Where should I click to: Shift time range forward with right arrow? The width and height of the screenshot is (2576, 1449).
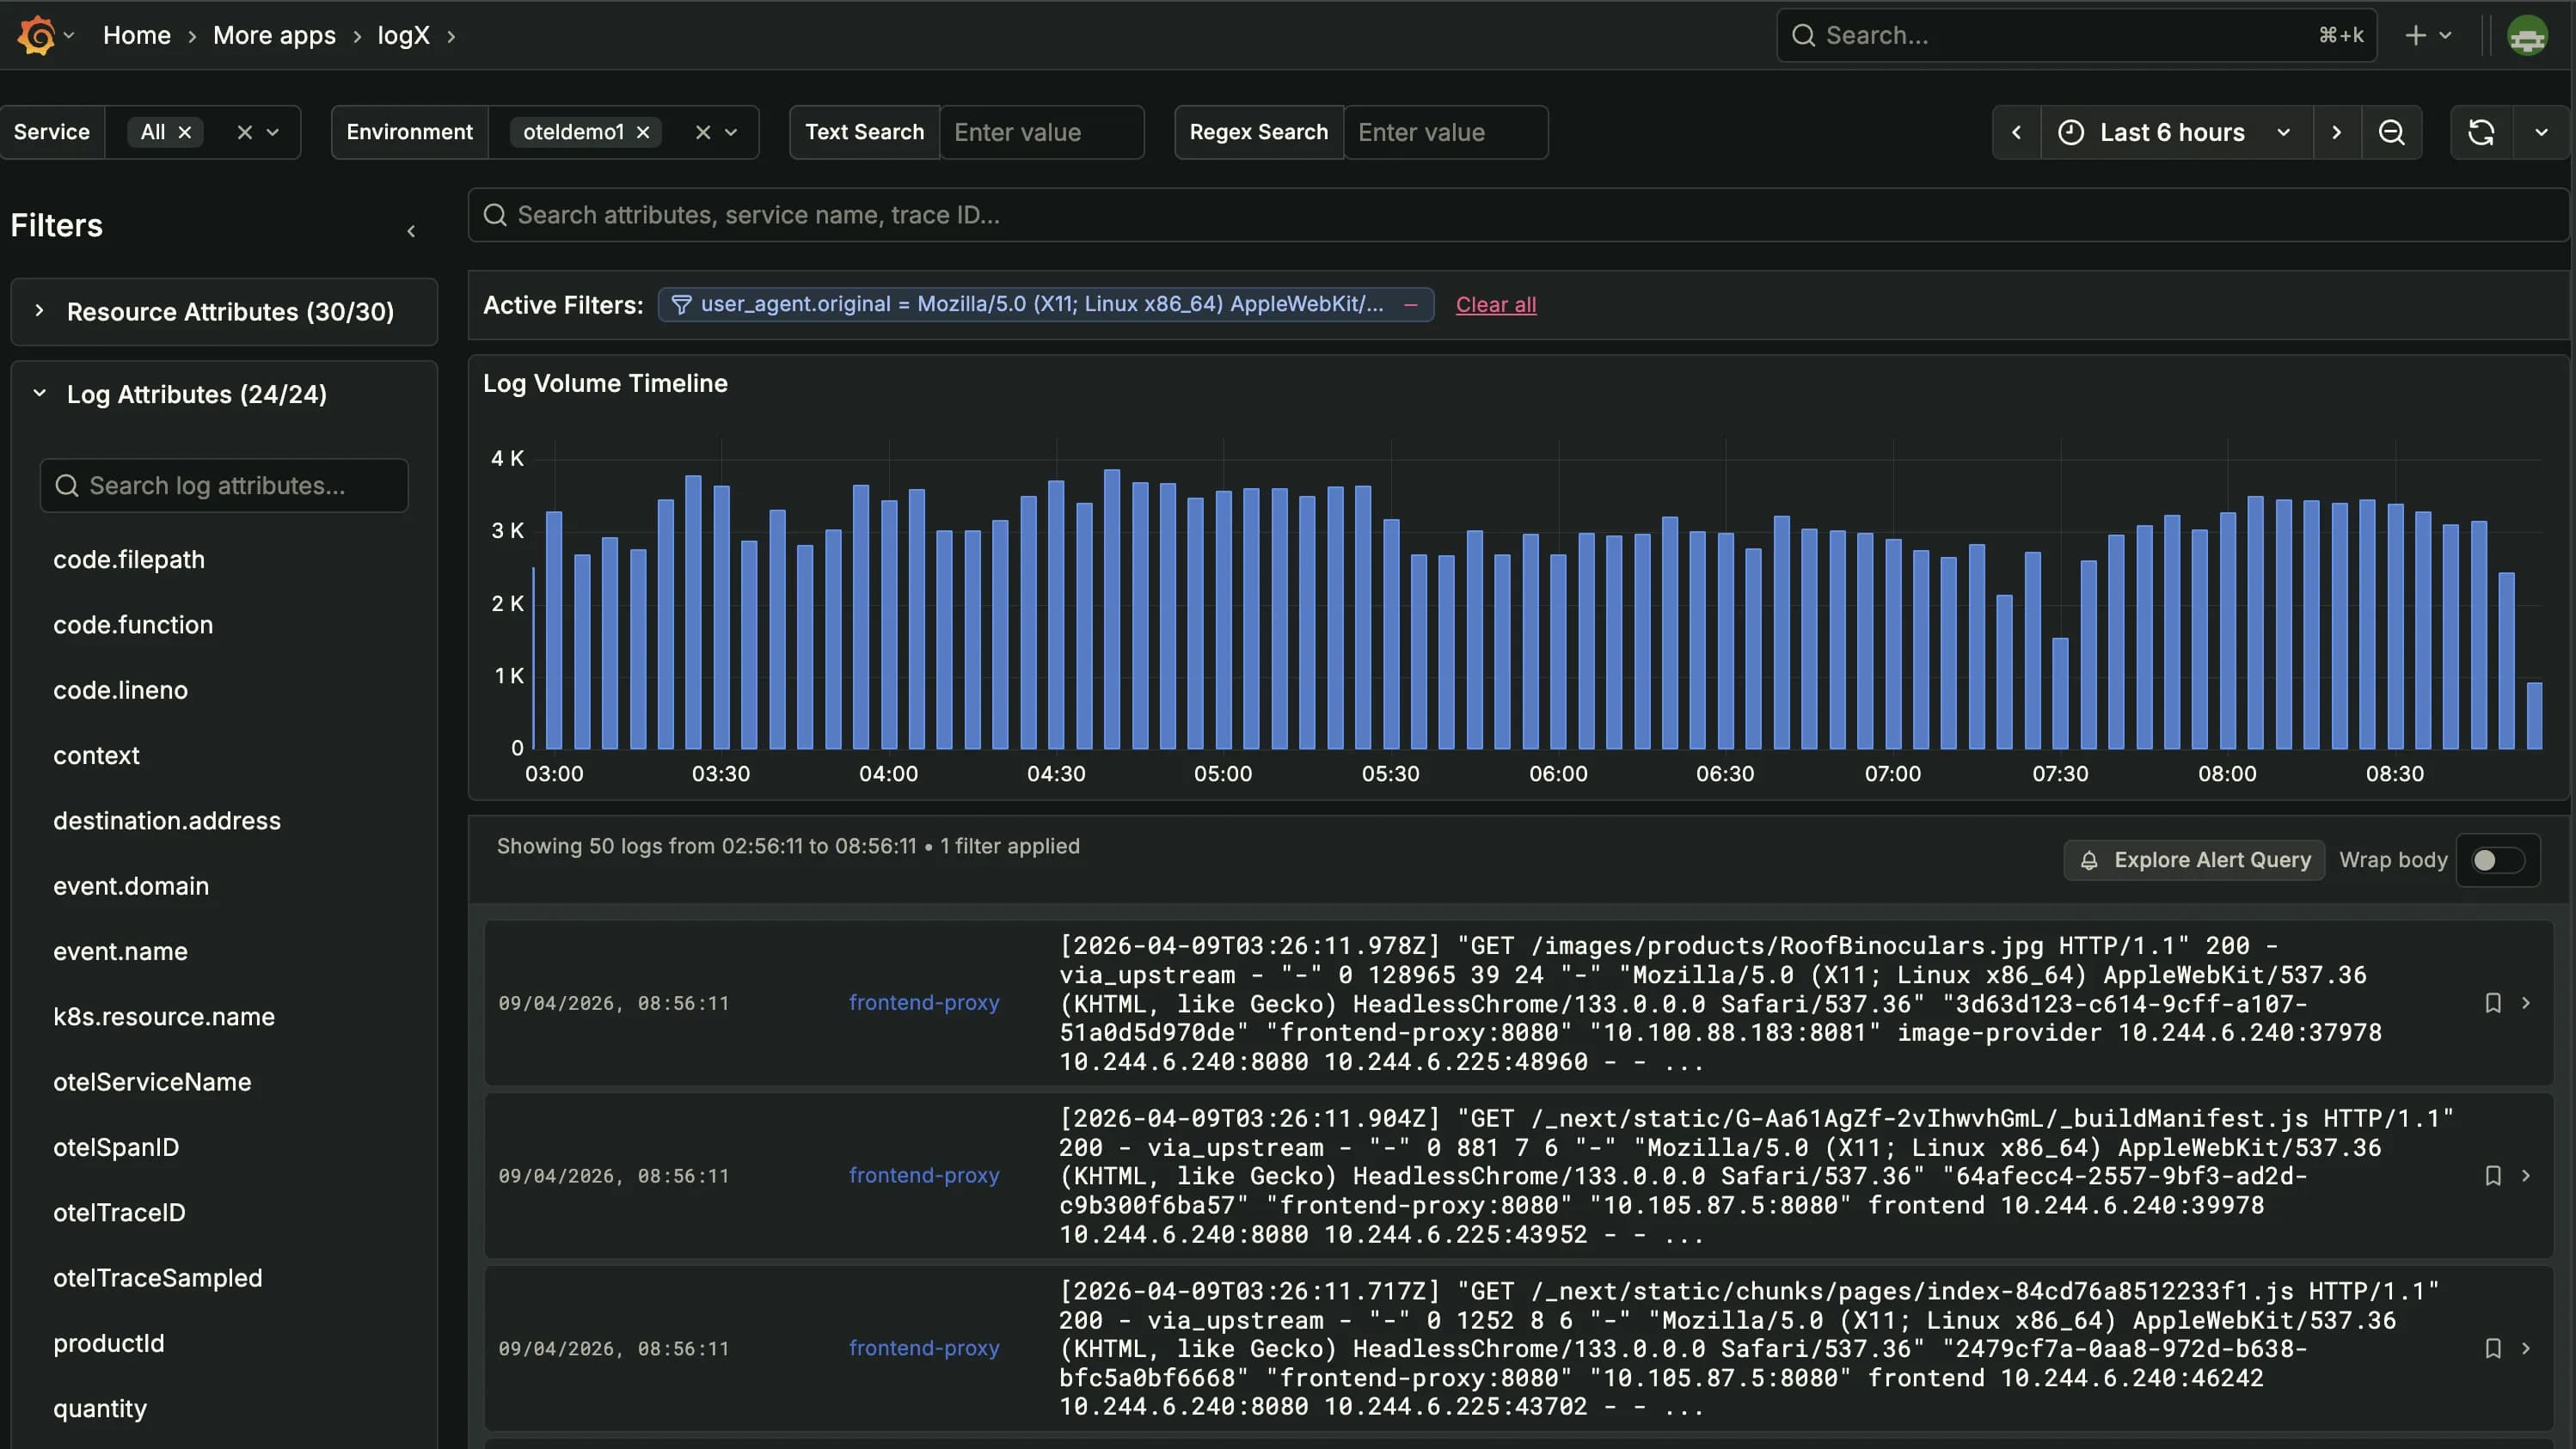tap(2336, 131)
